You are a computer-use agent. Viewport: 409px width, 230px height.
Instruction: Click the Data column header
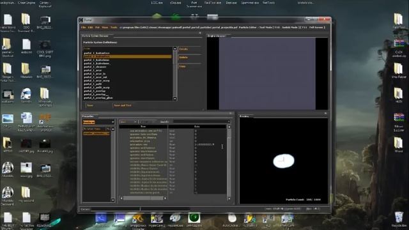point(197,126)
